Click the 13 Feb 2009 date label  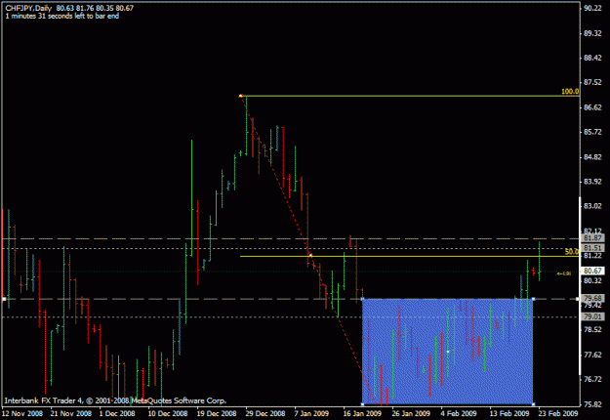509,413
